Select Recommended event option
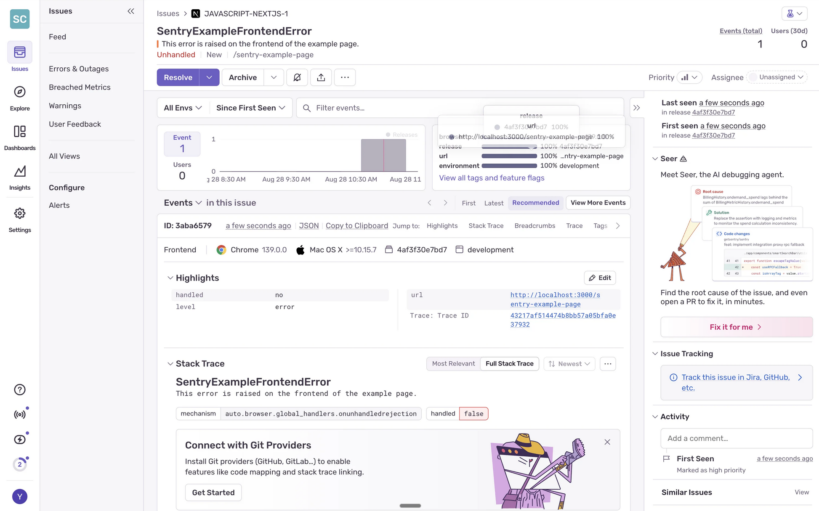This screenshot has height=511, width=819. tap(535, 203)
